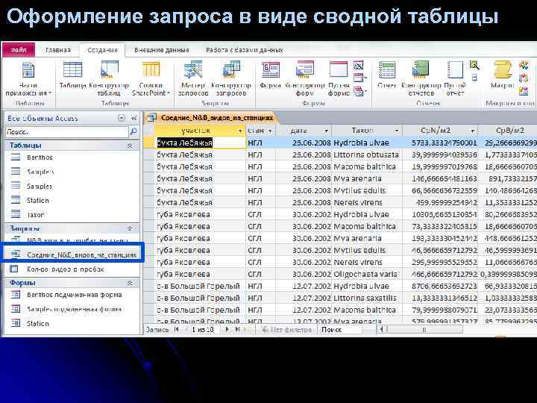Open the СрN/м2 column filter dropdown
This screenshot has width=537, height=403.
pyautogui.click(x=473, y=131)
